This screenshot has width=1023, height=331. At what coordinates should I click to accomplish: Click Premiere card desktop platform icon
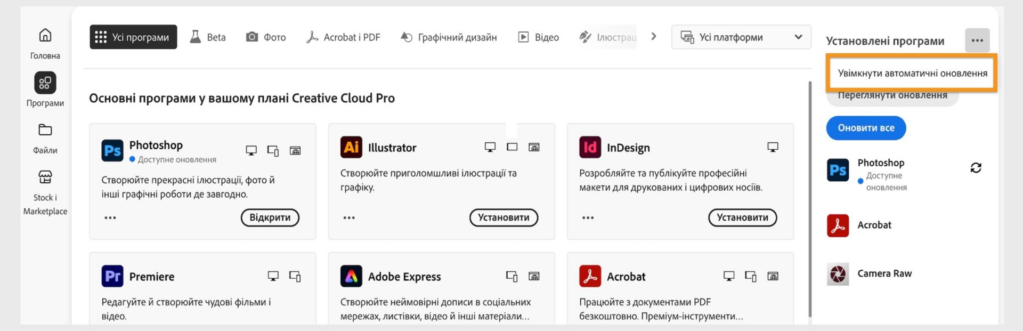click(x=273, y=276)
